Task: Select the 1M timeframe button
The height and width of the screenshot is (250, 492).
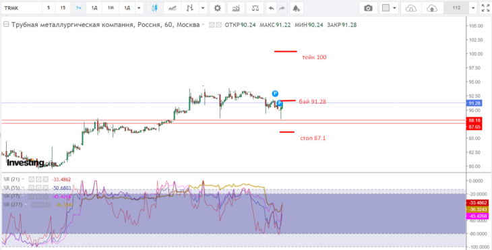Action: pos(111,8)
